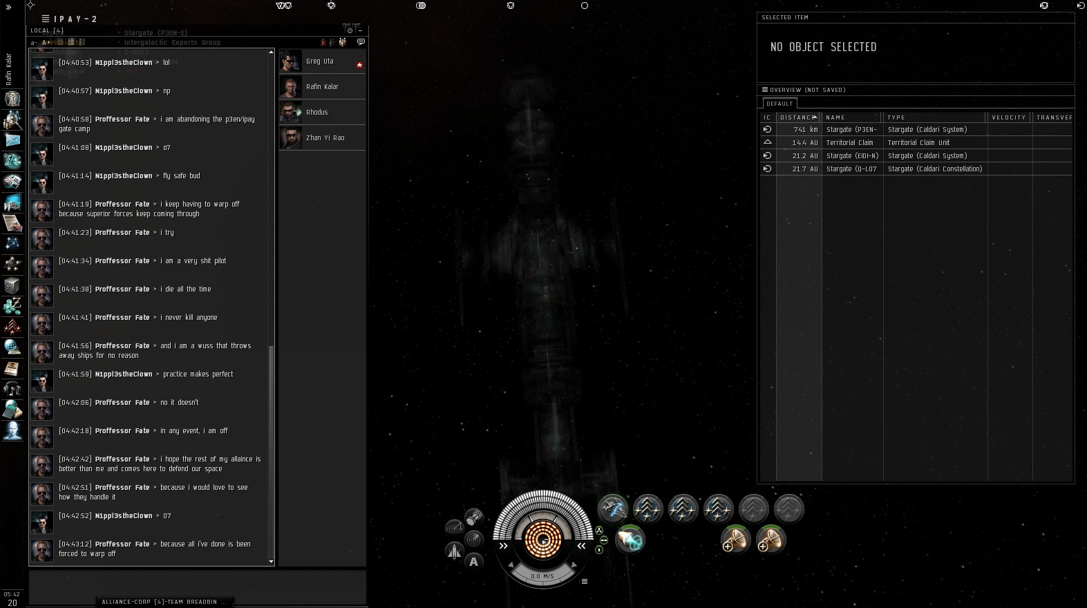This screenshot has width=1087, height=608.
Task: Open the Wallet coins icon
Action: click(12, 305)
